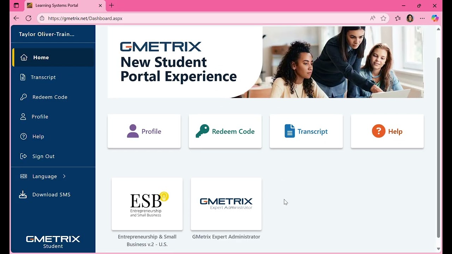Open the Transcript card button
This screenshot has height=254, width=452.
tap(306, 131)
